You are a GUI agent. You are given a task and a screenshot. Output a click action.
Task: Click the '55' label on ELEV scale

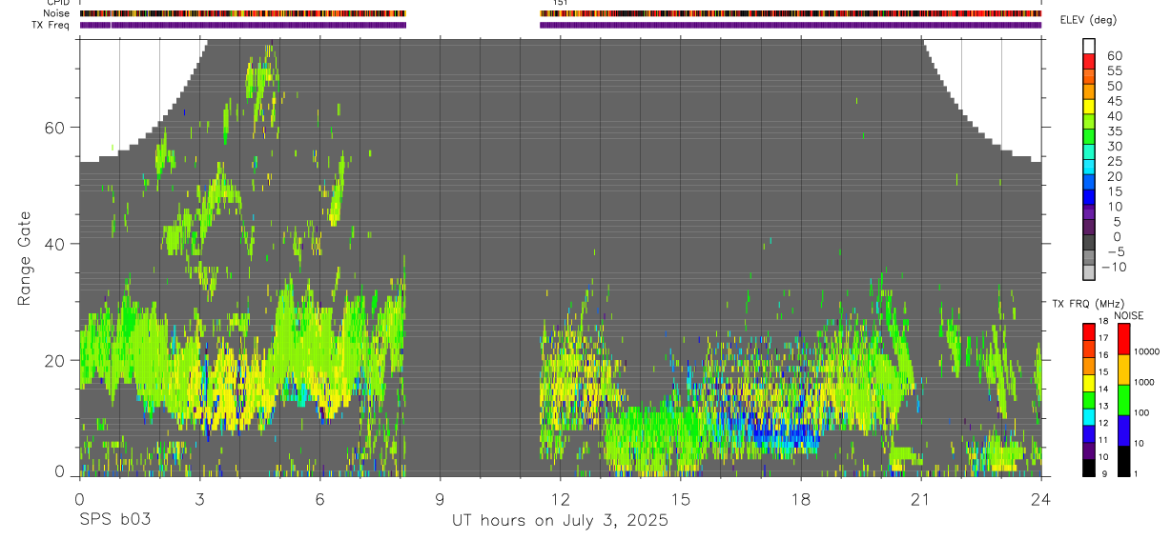pyautogui.click(x=1114, y=71)
